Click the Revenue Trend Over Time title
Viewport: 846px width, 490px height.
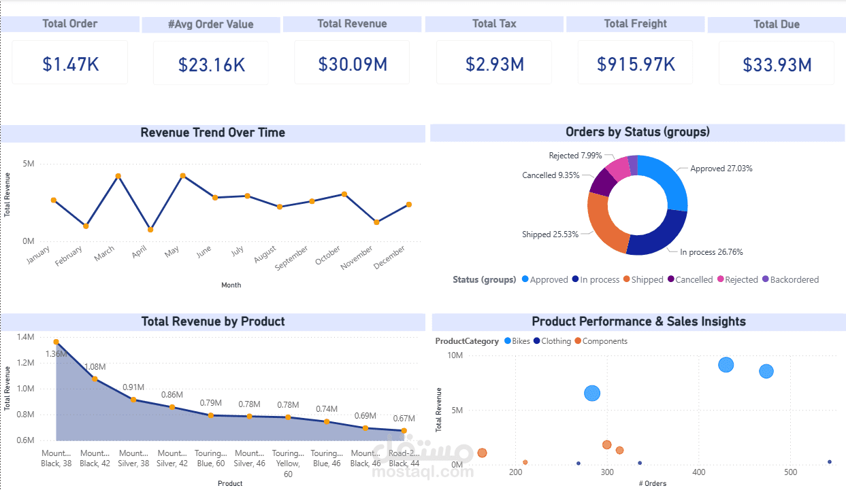[x=212, y=133]
